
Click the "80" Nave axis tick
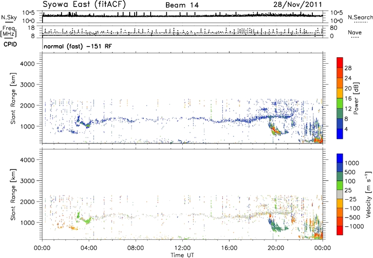333,28
